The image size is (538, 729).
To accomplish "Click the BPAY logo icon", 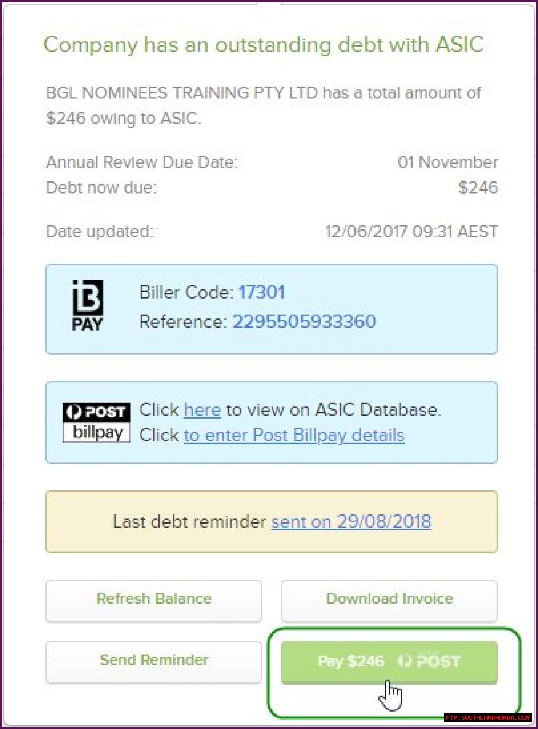I will pyautogui.click(x=87, y=305).
